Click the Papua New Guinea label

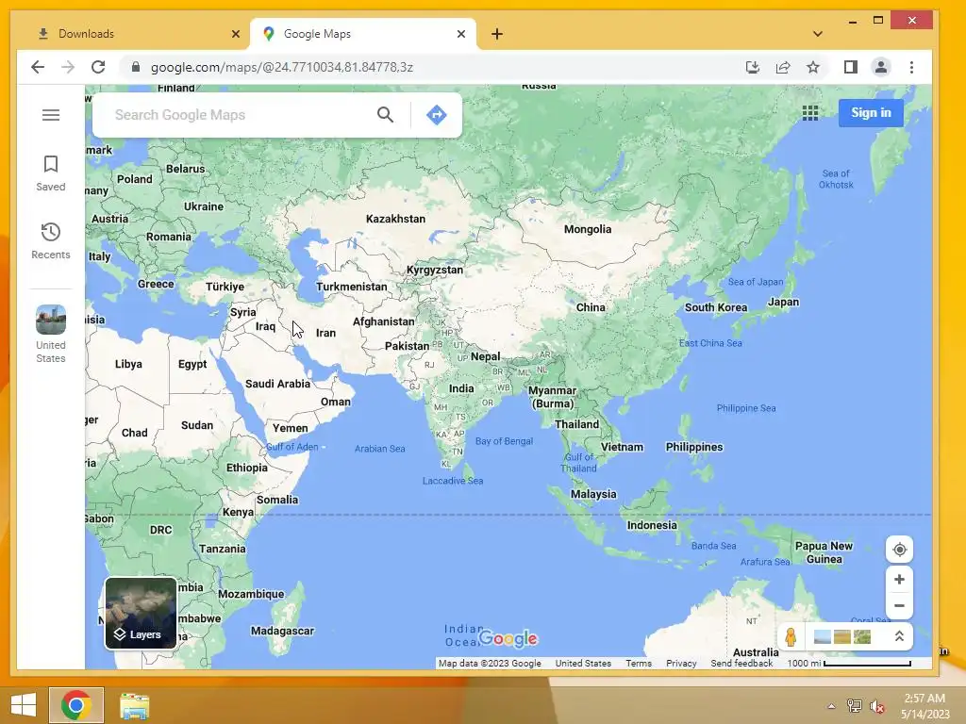coord(824,552)
